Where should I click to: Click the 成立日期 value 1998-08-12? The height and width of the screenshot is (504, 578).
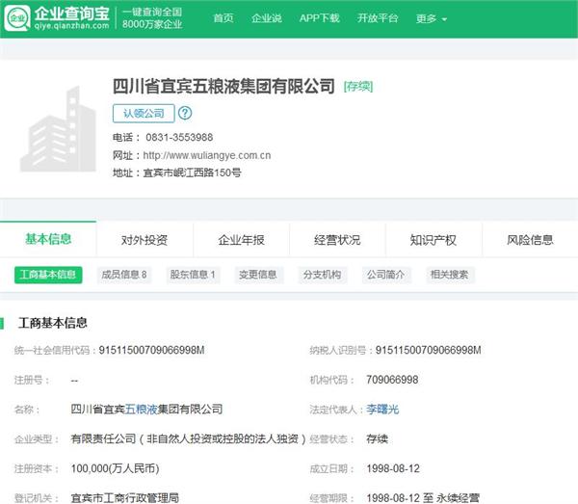coord(393,468)
